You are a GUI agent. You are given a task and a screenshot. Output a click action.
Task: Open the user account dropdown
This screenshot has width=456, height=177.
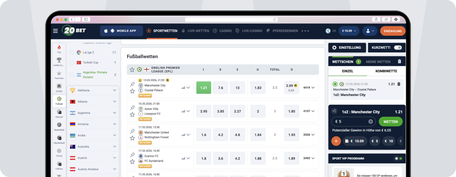370,31
